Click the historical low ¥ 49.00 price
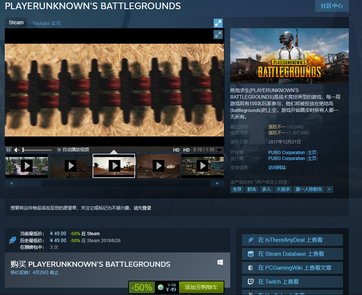The image size is (362, 295). (58, 240)
